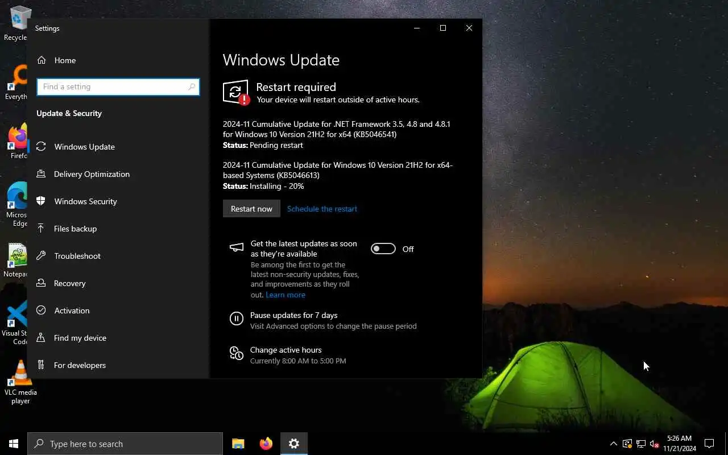Select the Everything desktop shortcut
728x455 pixels.
[x=16, y=82]
